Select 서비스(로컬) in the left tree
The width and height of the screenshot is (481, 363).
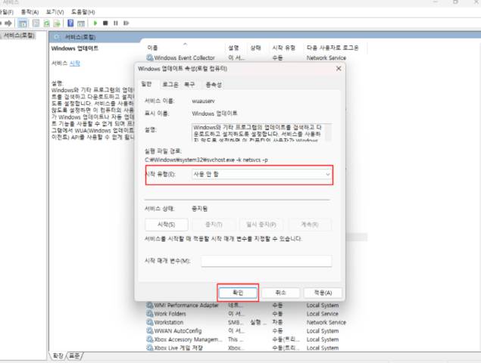click(x=18, y=36)
